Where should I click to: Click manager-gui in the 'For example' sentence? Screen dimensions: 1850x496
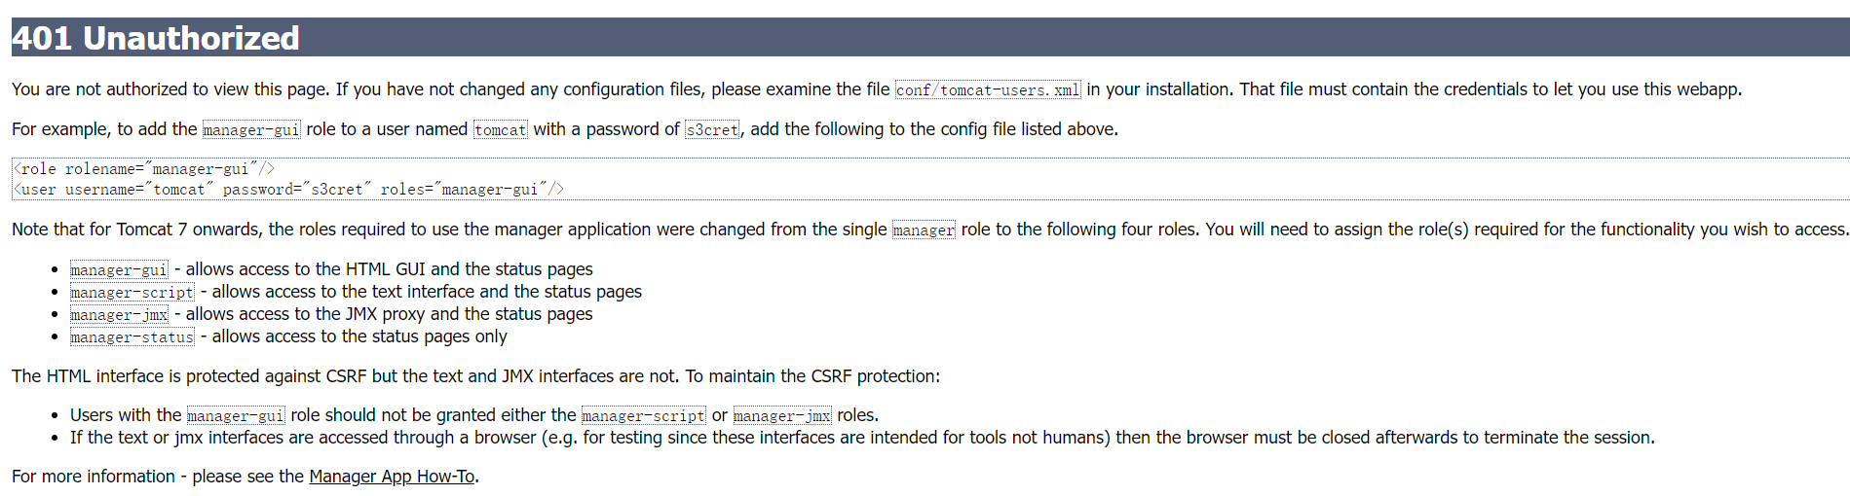(251, 130)
